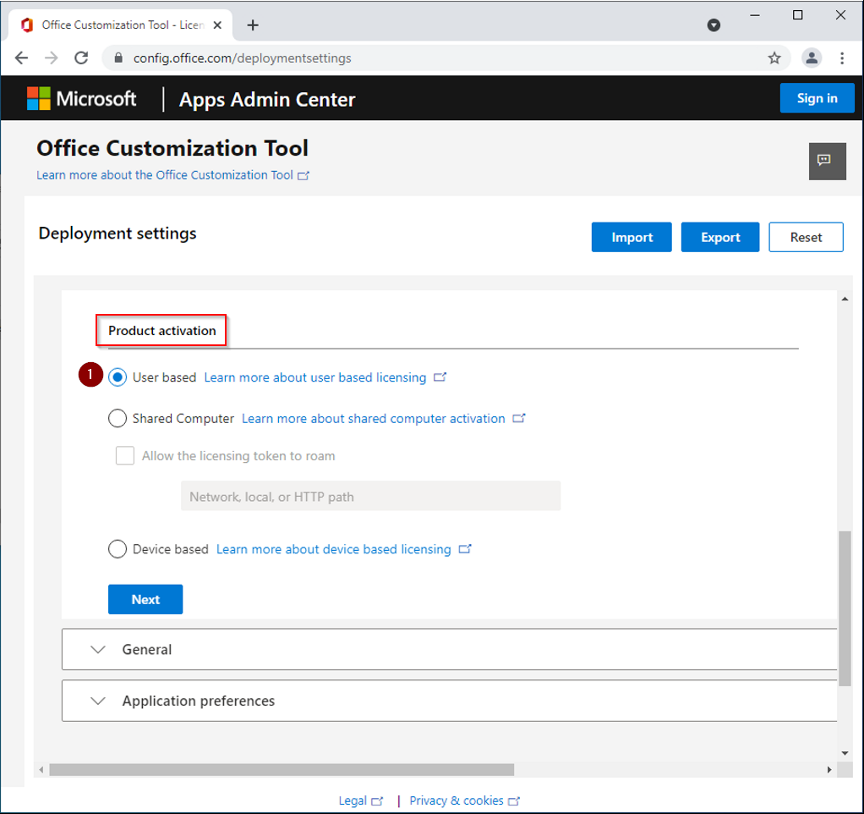864x814 pixels.
Task: Open Learn more about device based licensing link
Action: pyautogui.click(x=334, y=550)
